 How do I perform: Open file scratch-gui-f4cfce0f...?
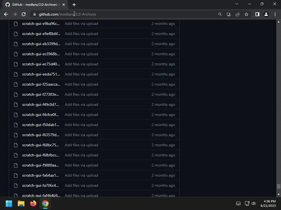tap(41, 115)
